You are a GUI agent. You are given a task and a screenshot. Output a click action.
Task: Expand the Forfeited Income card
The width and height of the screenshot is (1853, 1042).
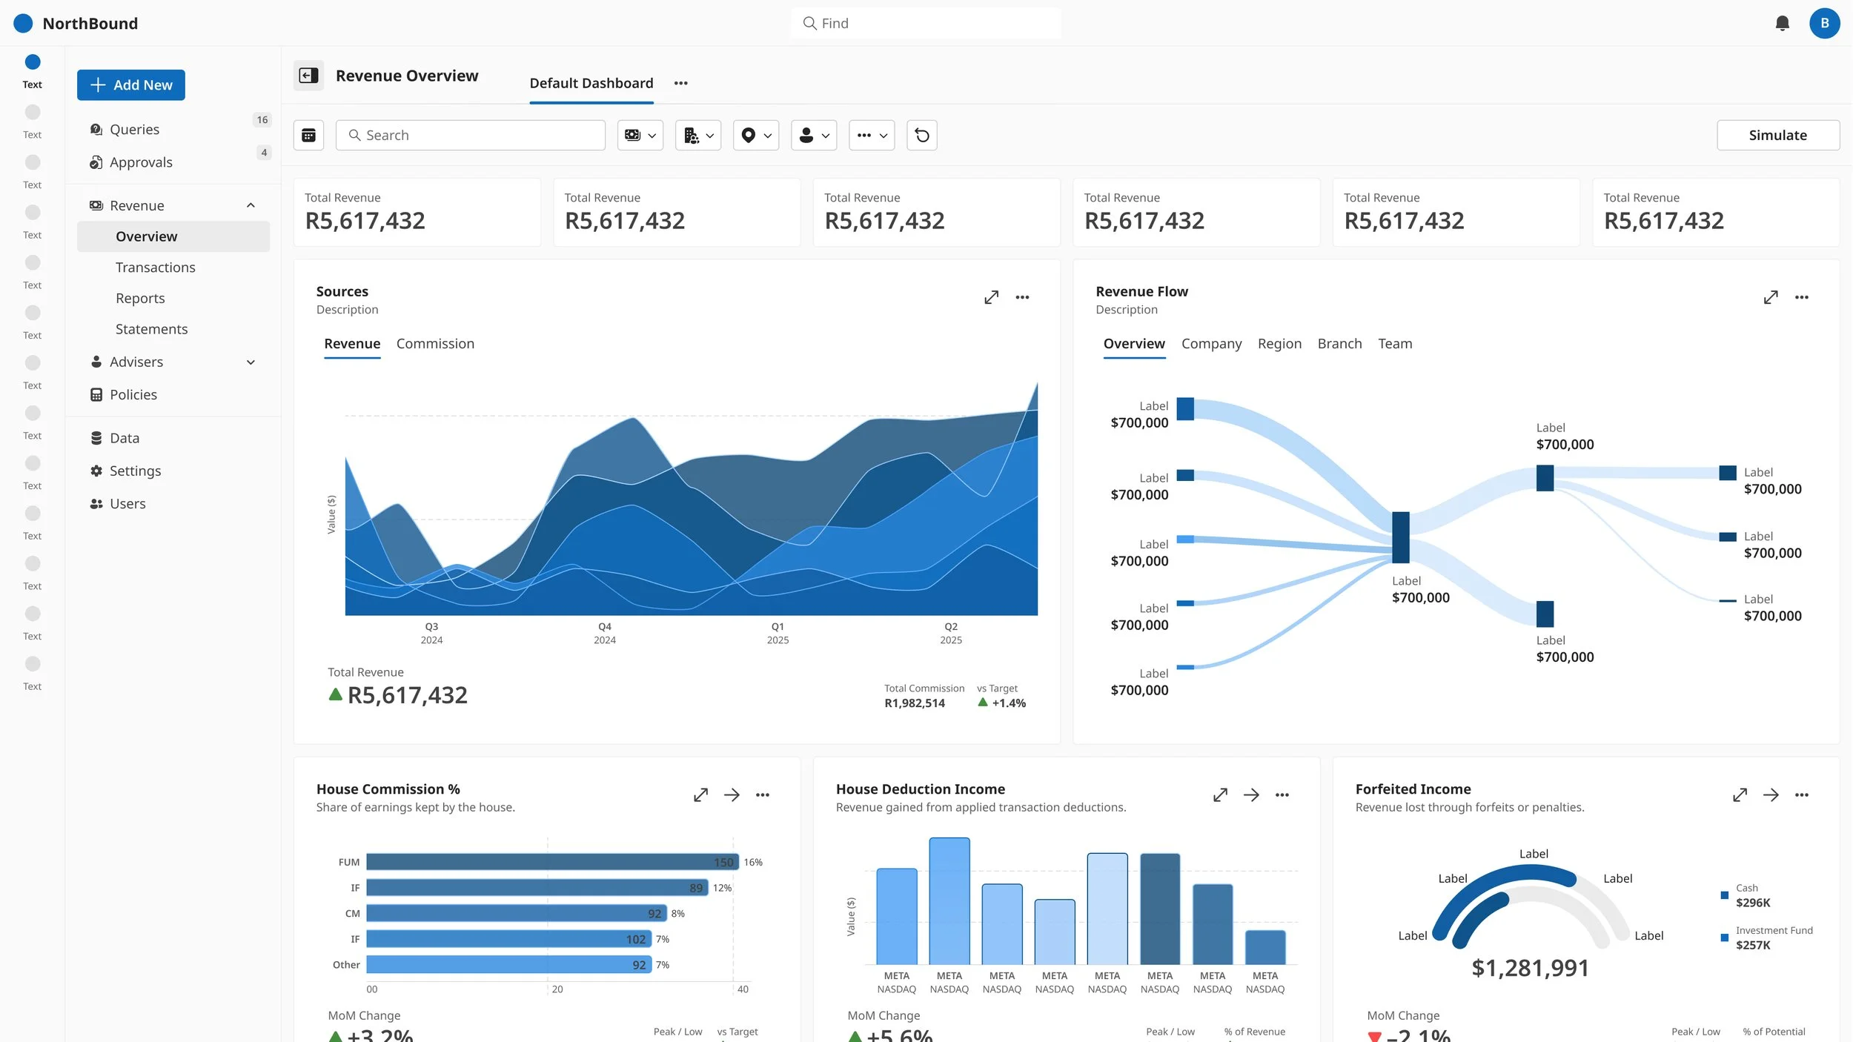pyautogui.click(x=1740, y=794)
